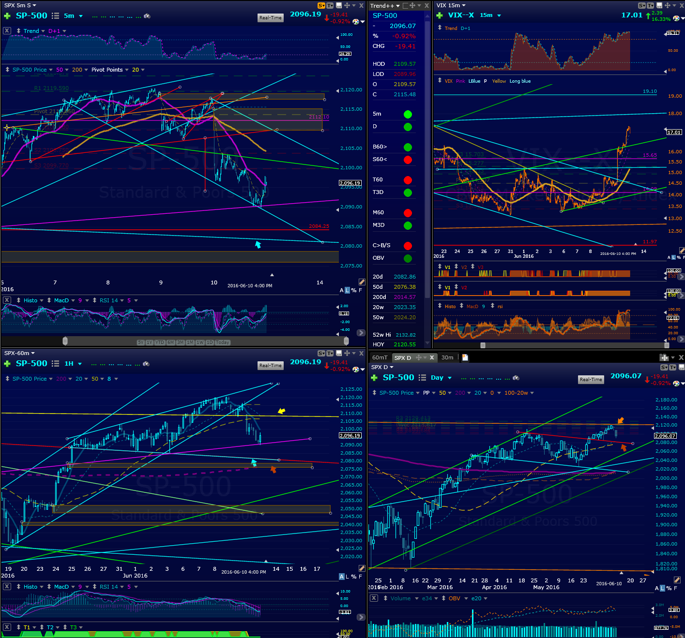This screenshot has width=685, height=638.
Task: Select YTD range in SPX 5m chart
Action: coord(160,342)
